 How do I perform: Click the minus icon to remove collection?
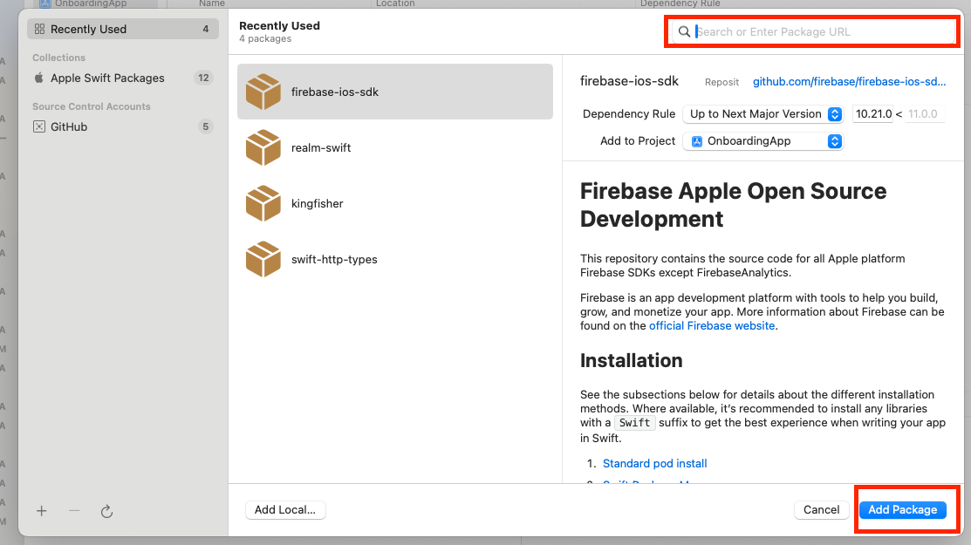(74, 511)
